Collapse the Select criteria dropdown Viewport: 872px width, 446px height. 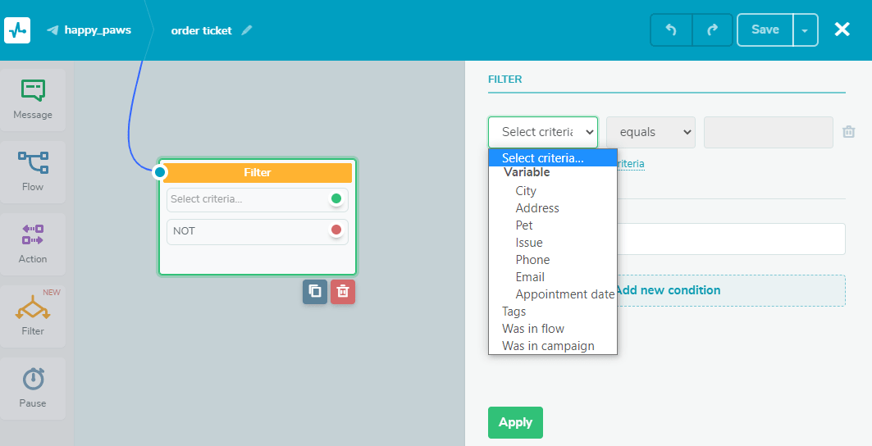point(542,132)
